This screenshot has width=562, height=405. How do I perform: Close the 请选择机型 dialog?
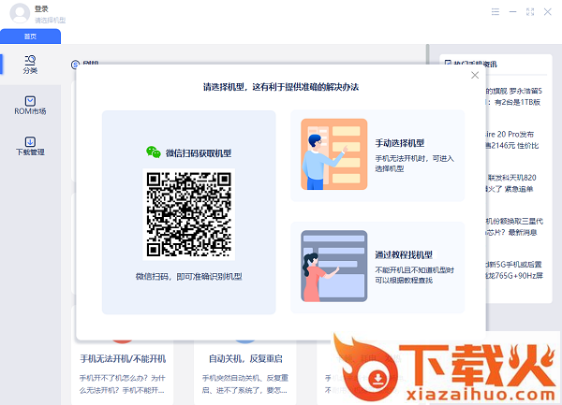point(475,75)
